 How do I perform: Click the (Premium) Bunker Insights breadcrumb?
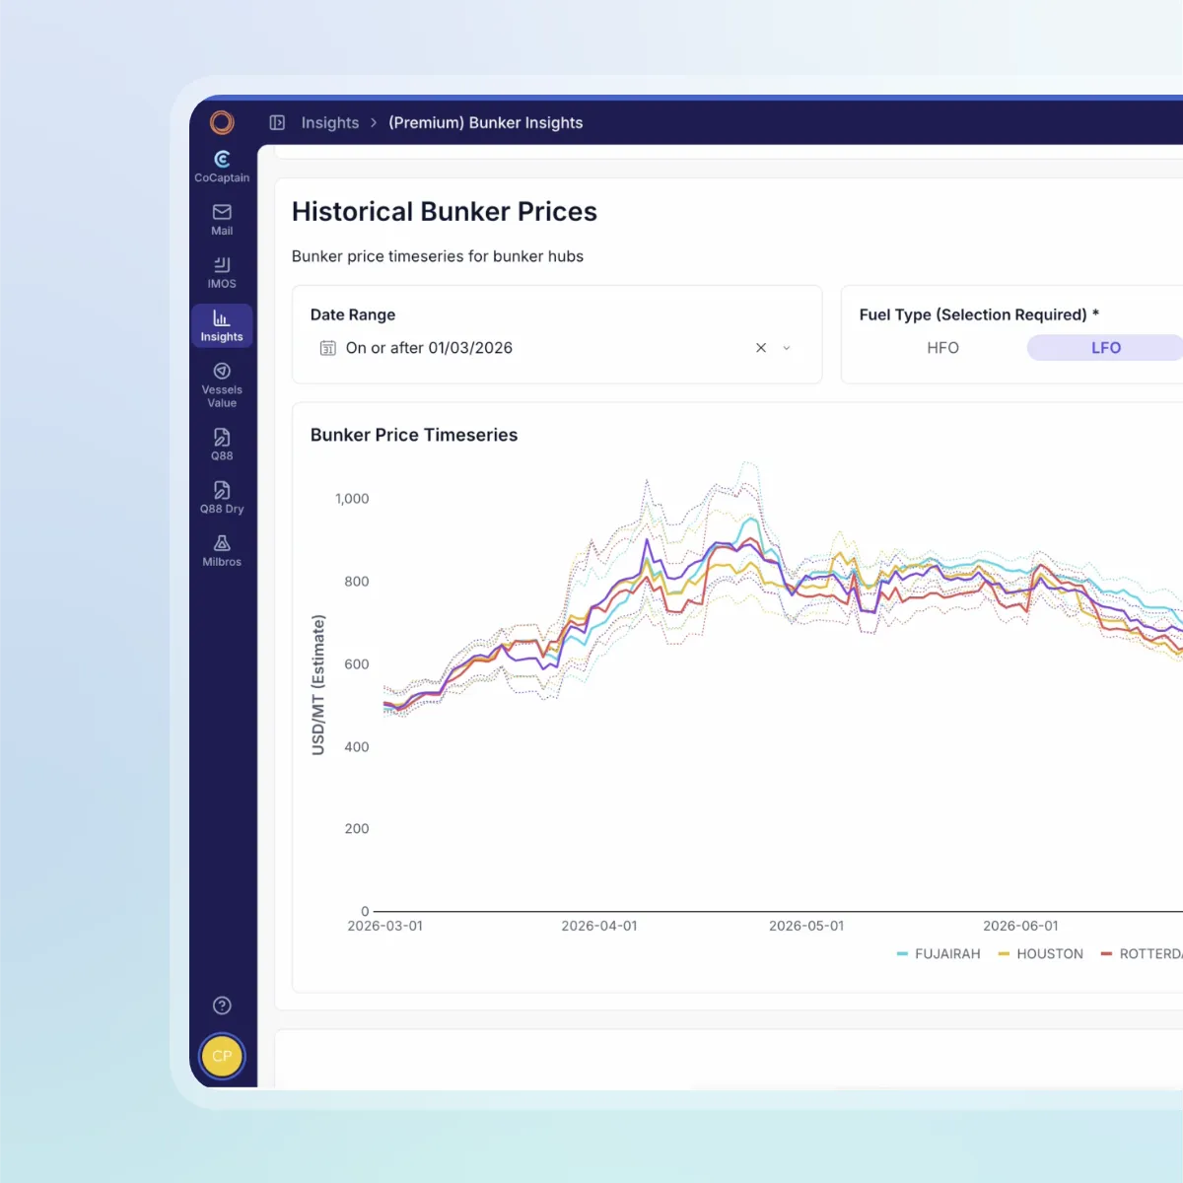[486, 122]
